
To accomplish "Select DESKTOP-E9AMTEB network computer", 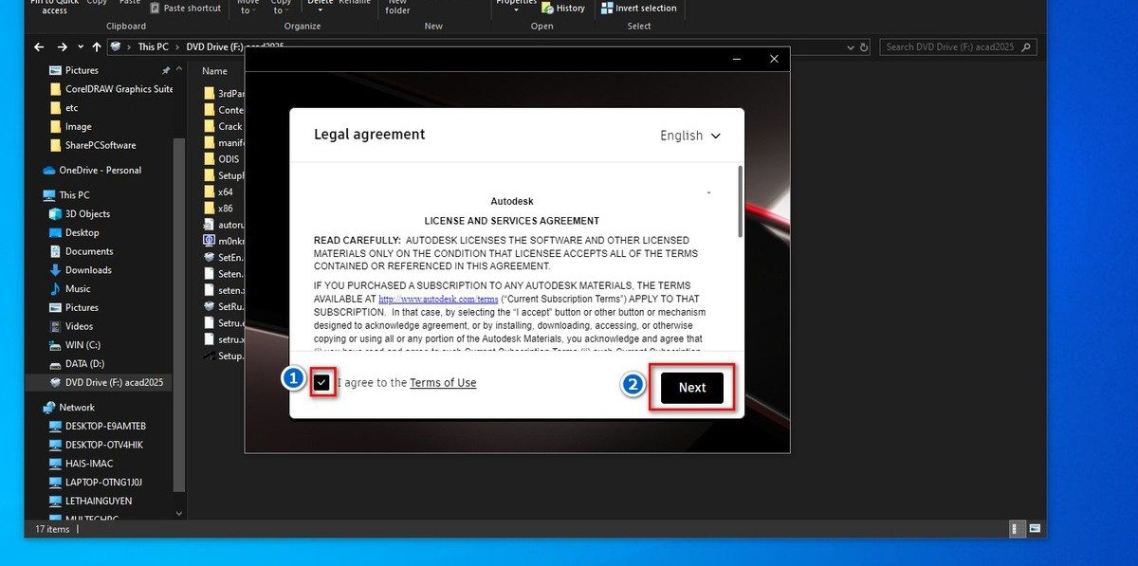I will coord(104,426).
